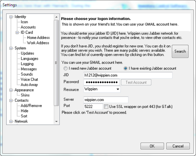This screenshot has width=196, height=156.
Task: Collapse the Contacts tree node
Action: [x=11, y=100]
